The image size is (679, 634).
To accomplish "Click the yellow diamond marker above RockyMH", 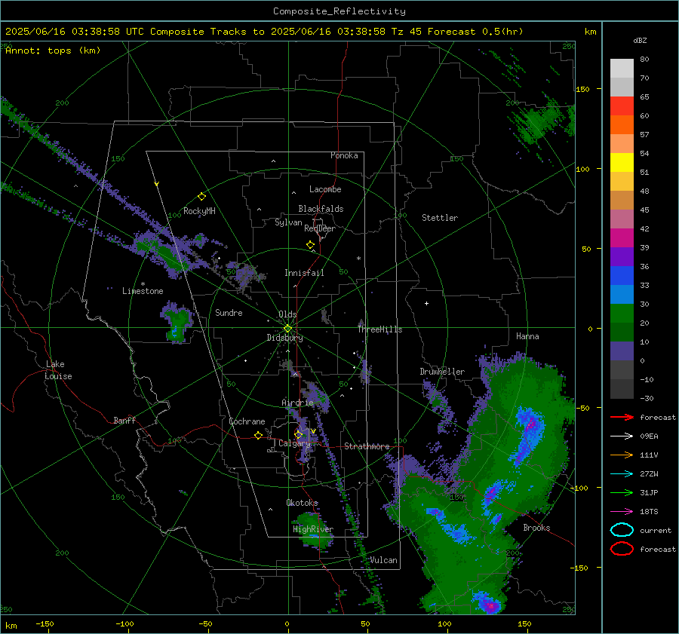I will click(x=201, y=197).
